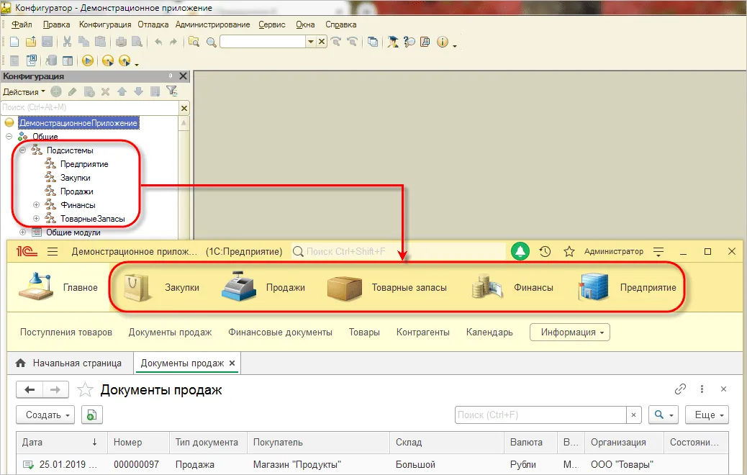747x475 pixels.
Task: Open the service settings lines icon near Администратор
Action: (658, 252)
